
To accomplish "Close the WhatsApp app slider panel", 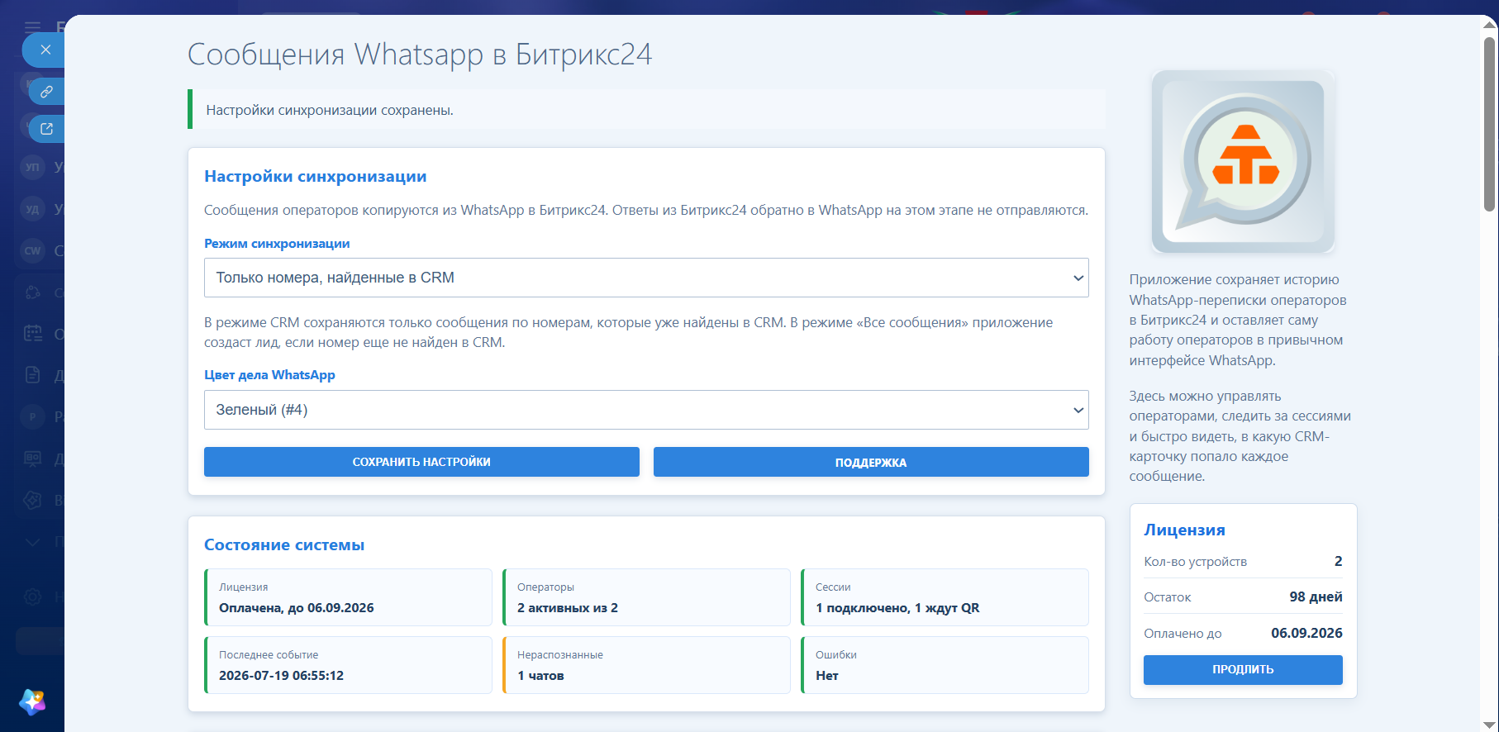I will [x=45, y=50].
